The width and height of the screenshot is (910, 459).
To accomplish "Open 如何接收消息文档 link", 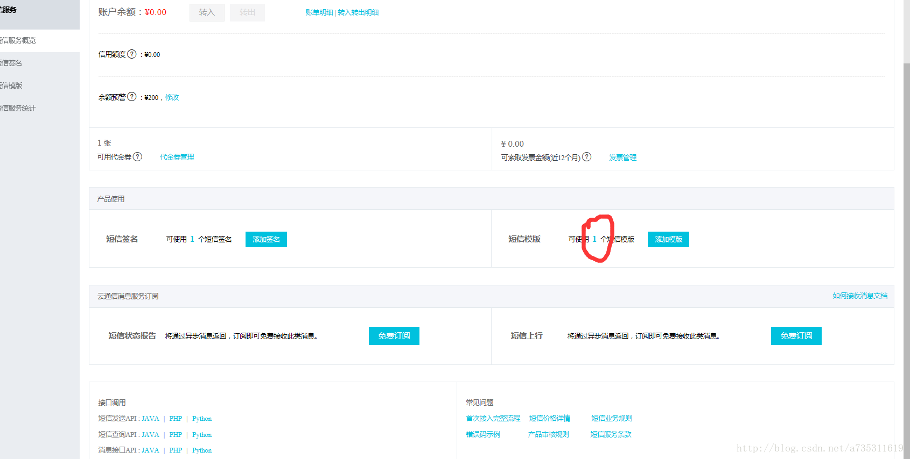I will [859, 296].
